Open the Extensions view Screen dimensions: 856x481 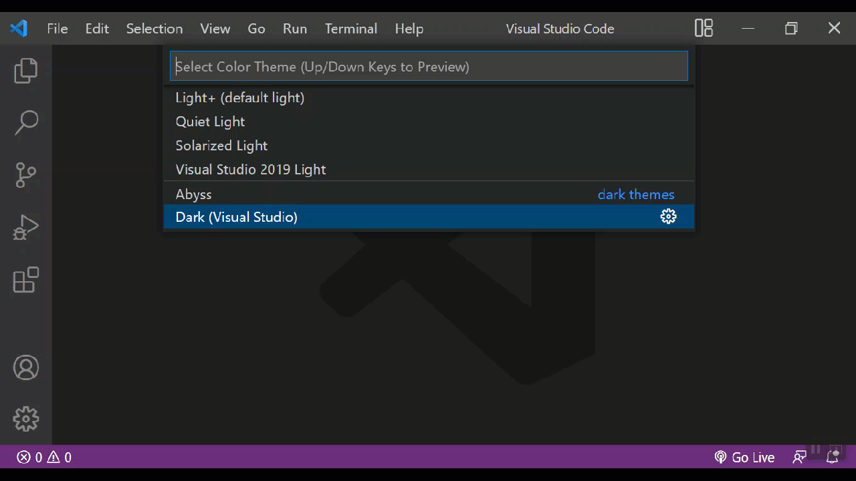pyautogui.click(x=26, y=280)
